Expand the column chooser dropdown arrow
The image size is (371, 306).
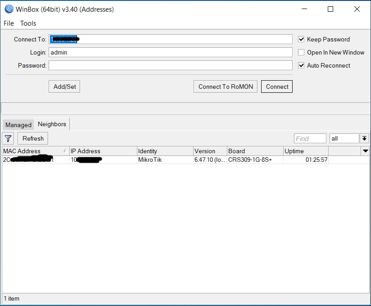click(x=365, y=151)
